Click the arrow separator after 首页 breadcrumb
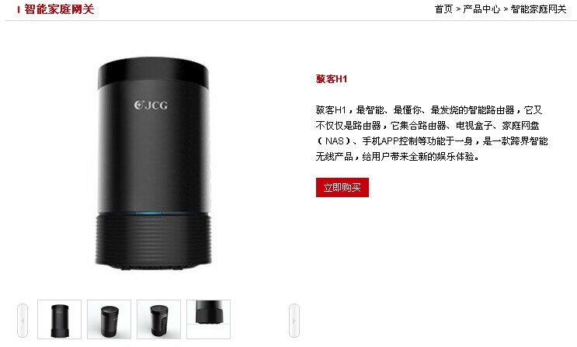 click(458, 9)
